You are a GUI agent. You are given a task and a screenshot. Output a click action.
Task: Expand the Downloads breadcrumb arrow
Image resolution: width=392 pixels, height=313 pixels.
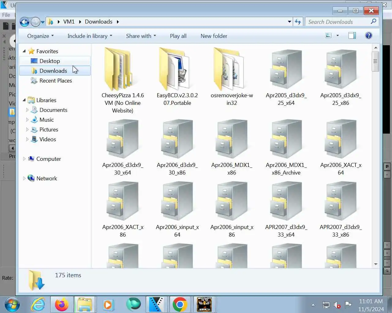pyautogui.click(x=118, y=22)
